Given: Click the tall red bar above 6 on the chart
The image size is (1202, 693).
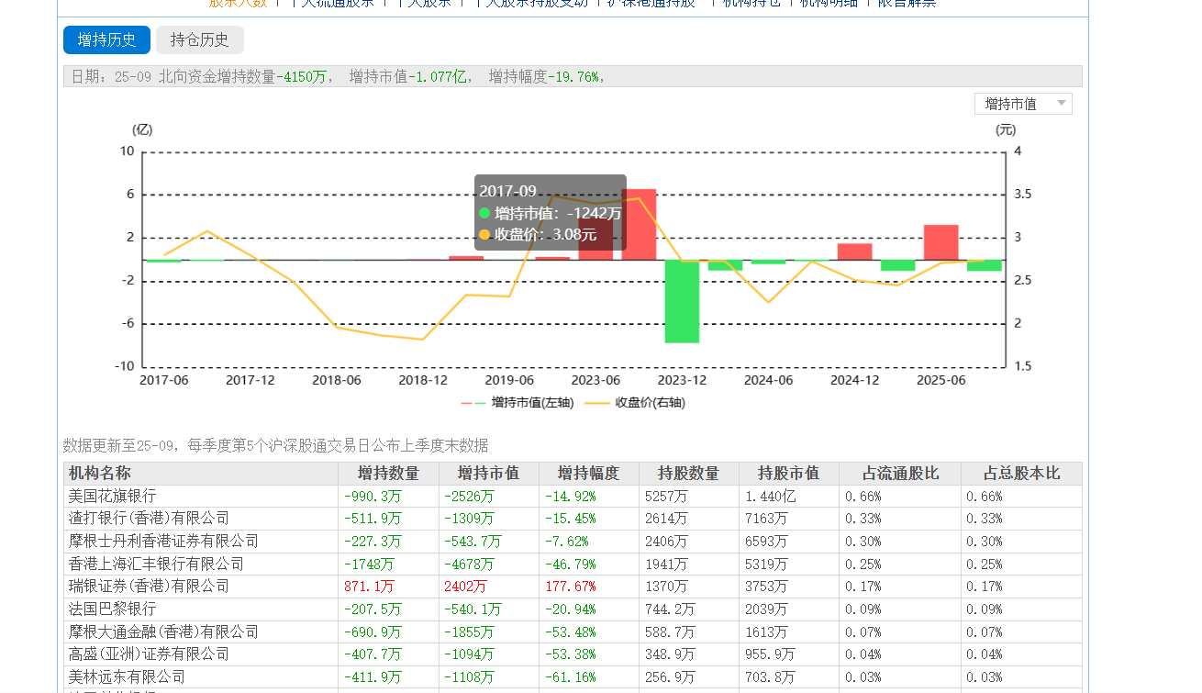Looking at the screenshot, I should click(640, 224).
